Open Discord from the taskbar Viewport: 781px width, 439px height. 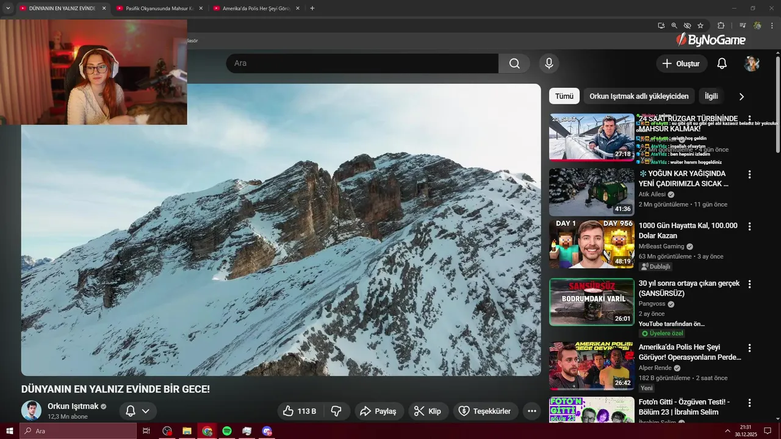267,431
